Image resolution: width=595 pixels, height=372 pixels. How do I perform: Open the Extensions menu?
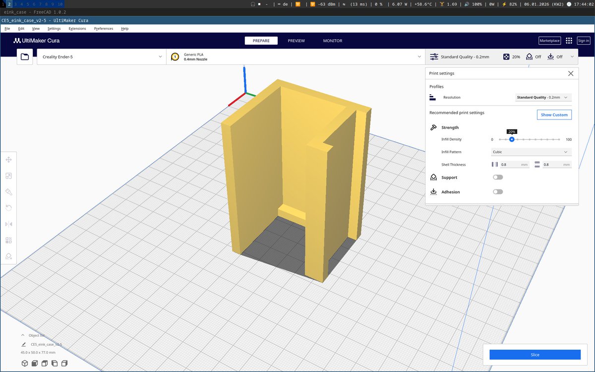pyautogui.click(x=77, y=29)
